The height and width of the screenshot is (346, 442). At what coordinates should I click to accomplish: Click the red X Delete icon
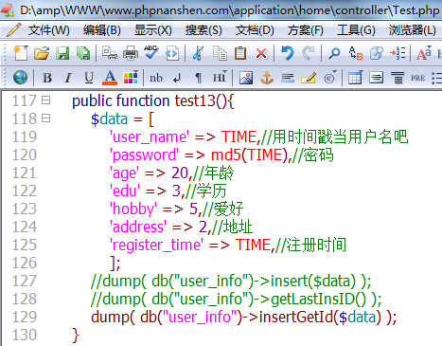[x=261, y=53]
